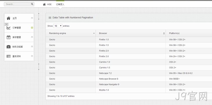Viewport: 212px width, 105px height.
Task: Click the 财务及结算 register icon
Action: point(8,47)
